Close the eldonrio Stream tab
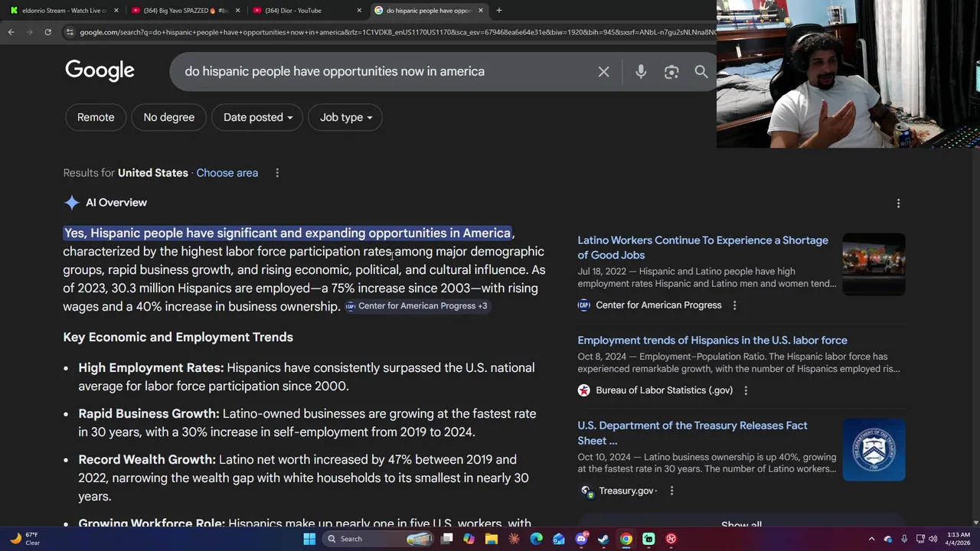The height and width of the screenshot is (551, 980). tap(116, 11)
